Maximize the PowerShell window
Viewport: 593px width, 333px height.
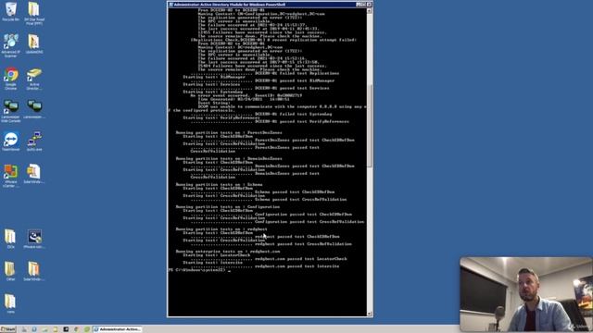tap(363, 5)
